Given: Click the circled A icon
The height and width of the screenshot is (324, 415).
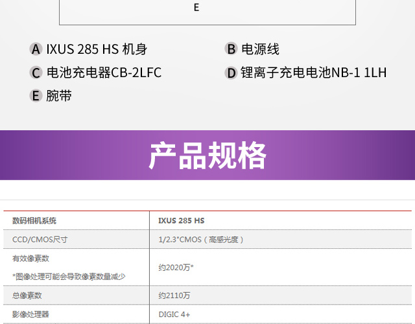Looking at the screenshot, I should coord(36,49).
